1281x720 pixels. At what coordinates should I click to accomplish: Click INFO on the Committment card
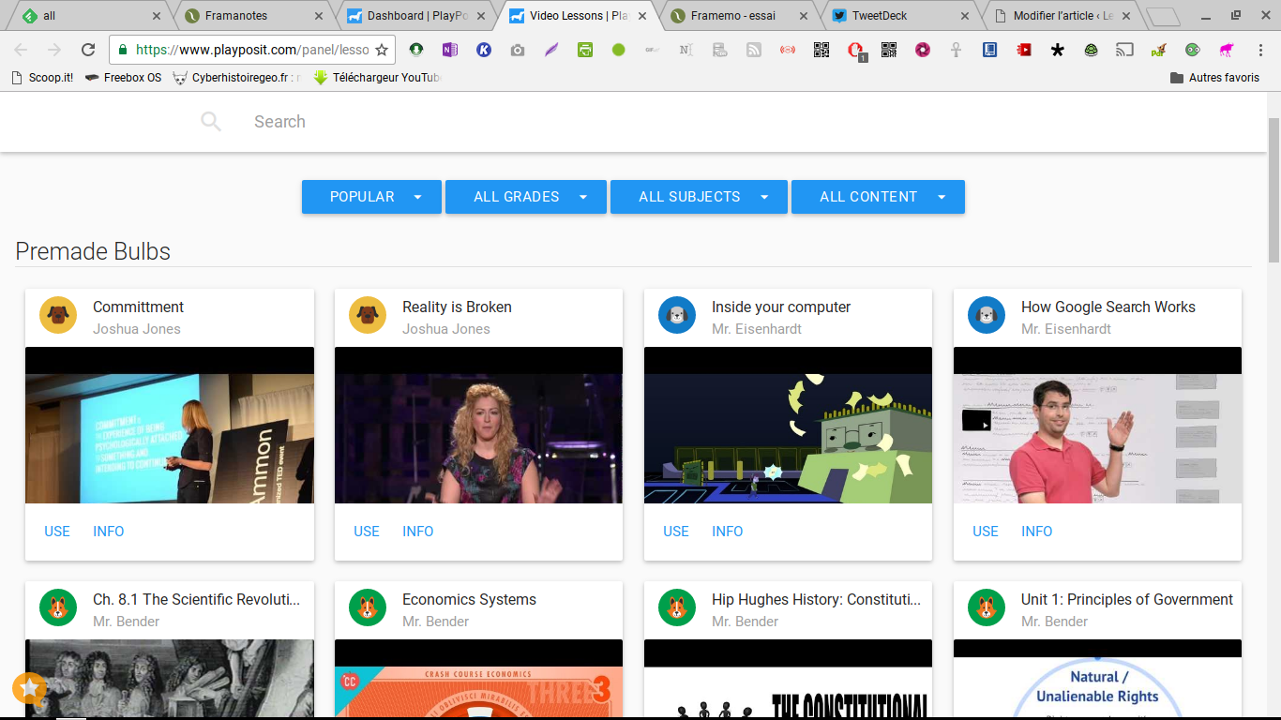pos(109,532)
